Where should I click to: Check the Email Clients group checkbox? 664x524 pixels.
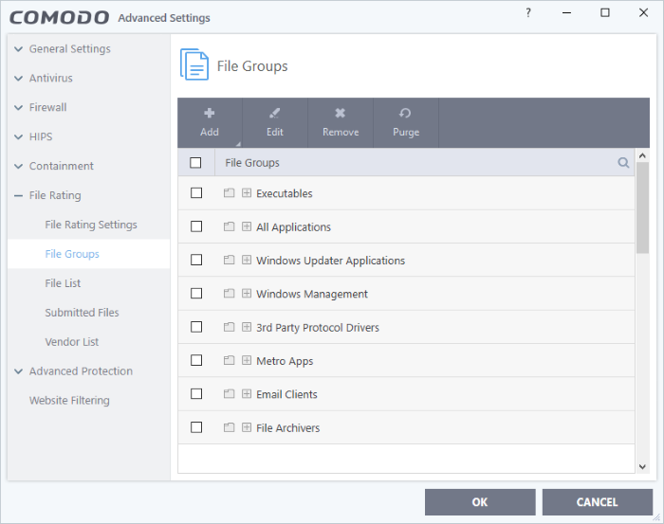coord(196,394)
